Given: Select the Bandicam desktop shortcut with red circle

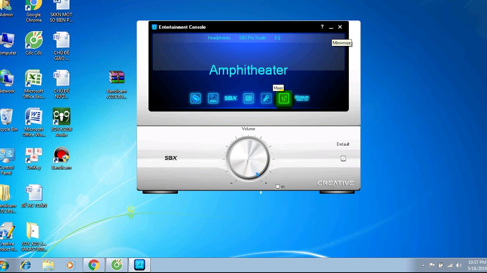Looking at the screenshot, I should (61, 158).
